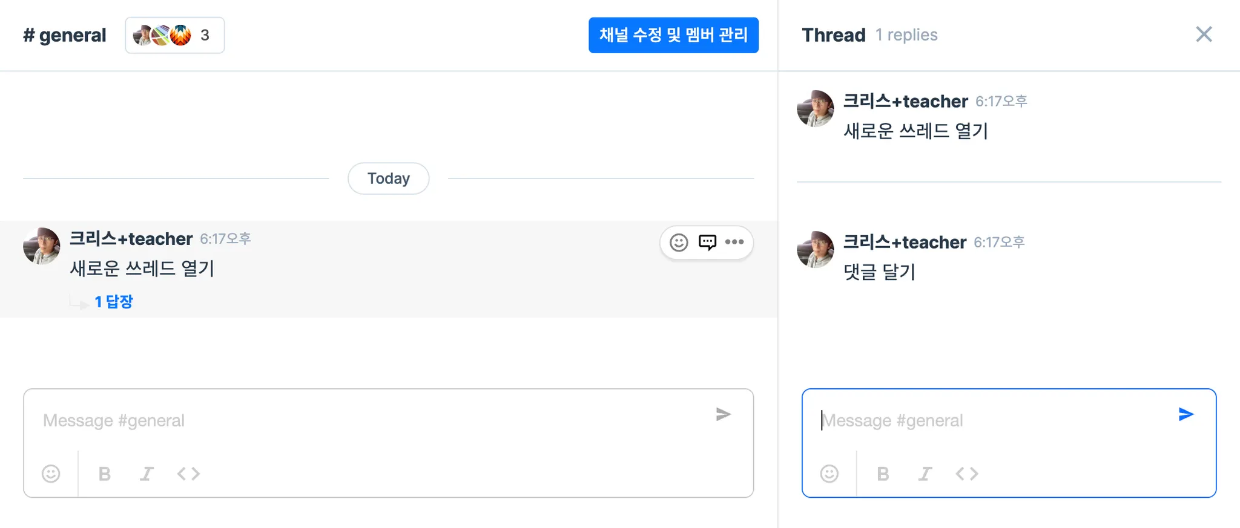Toggle italic in thread reply composer
Screen dimensions: 1240x528
[x=925, y=474]
